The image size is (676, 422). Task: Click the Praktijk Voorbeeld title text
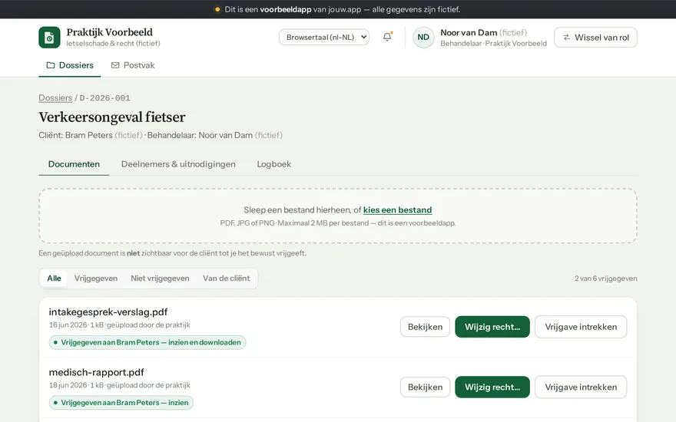110,32
